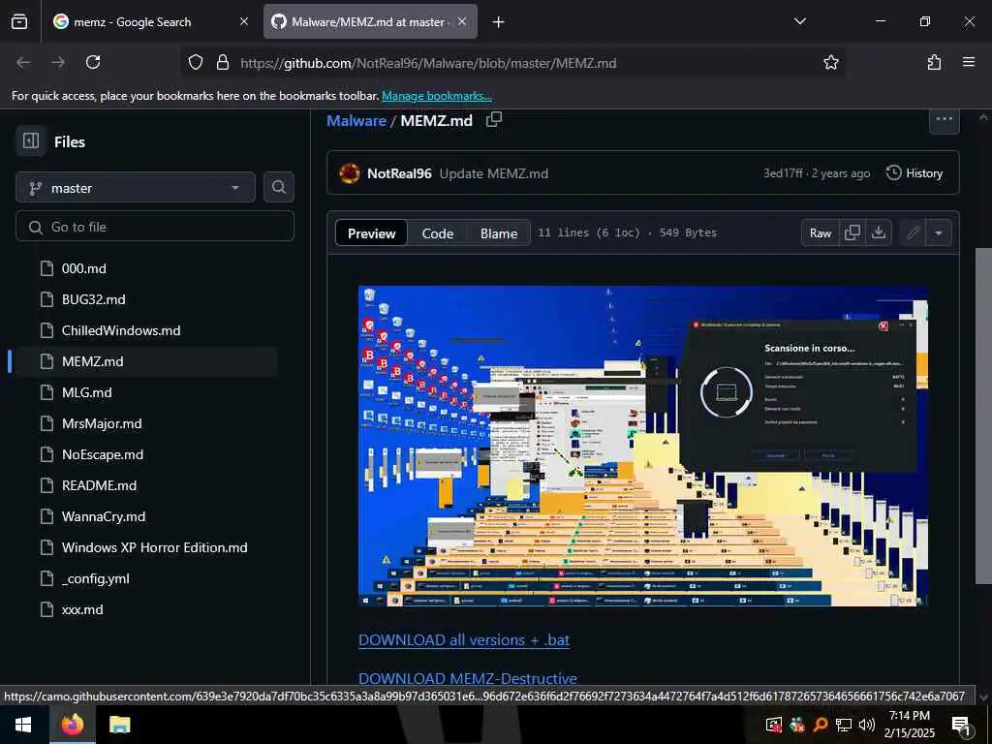
Task: Switch to the memz Google Search tab
Action: pyautogui.click(x=151, y=21)
